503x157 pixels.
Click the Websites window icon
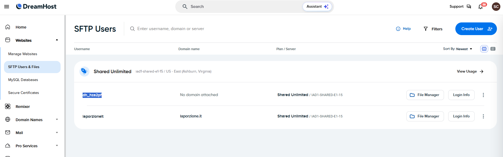[8, 40]
